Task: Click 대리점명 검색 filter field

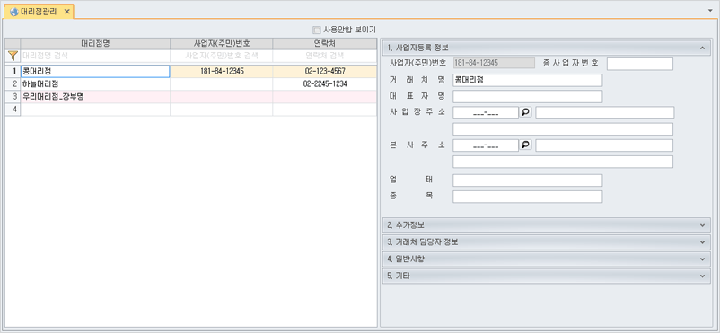Action: (95, 56)
